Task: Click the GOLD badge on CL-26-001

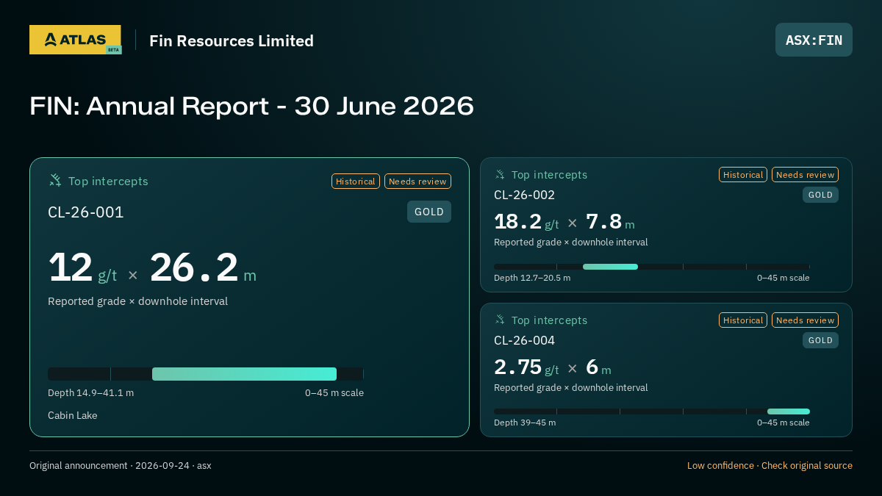Action: click(429, 212)
